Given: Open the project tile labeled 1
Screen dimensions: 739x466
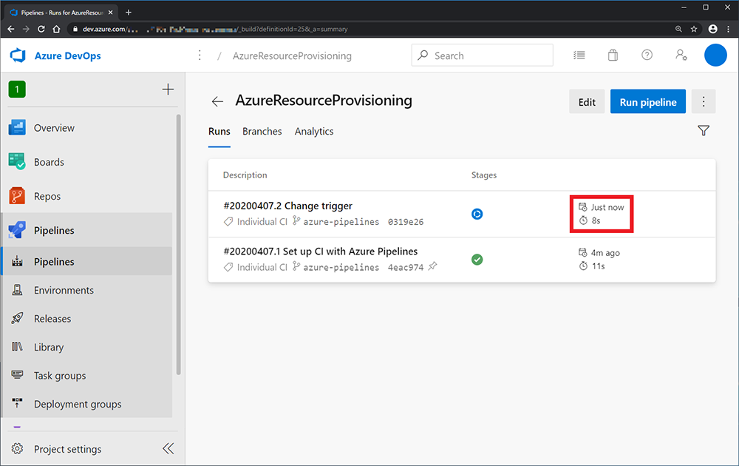Looking at the screenshot, I should coord(17,90).
